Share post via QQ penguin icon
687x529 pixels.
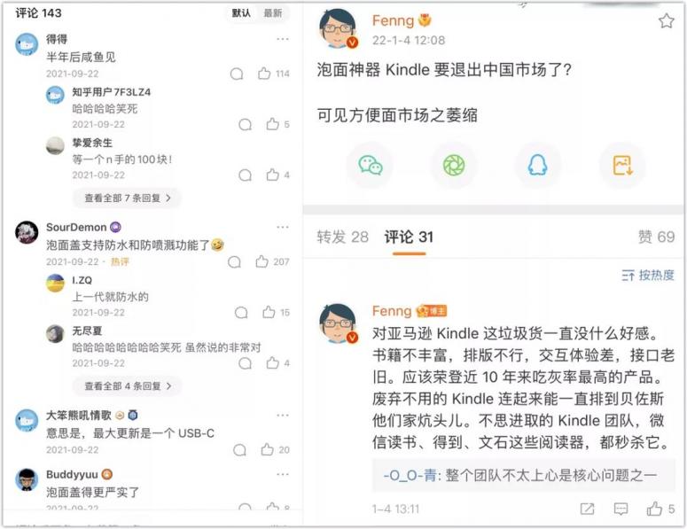537,166
